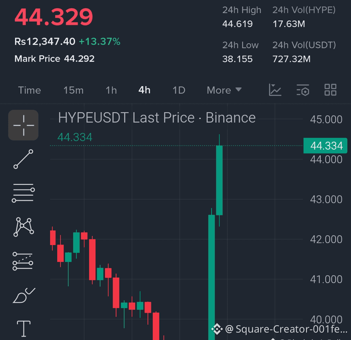Viewport: 351px width, 340px height.
Task: Click the green 44.334 text under chart title
Action: (x=75, y=137)
